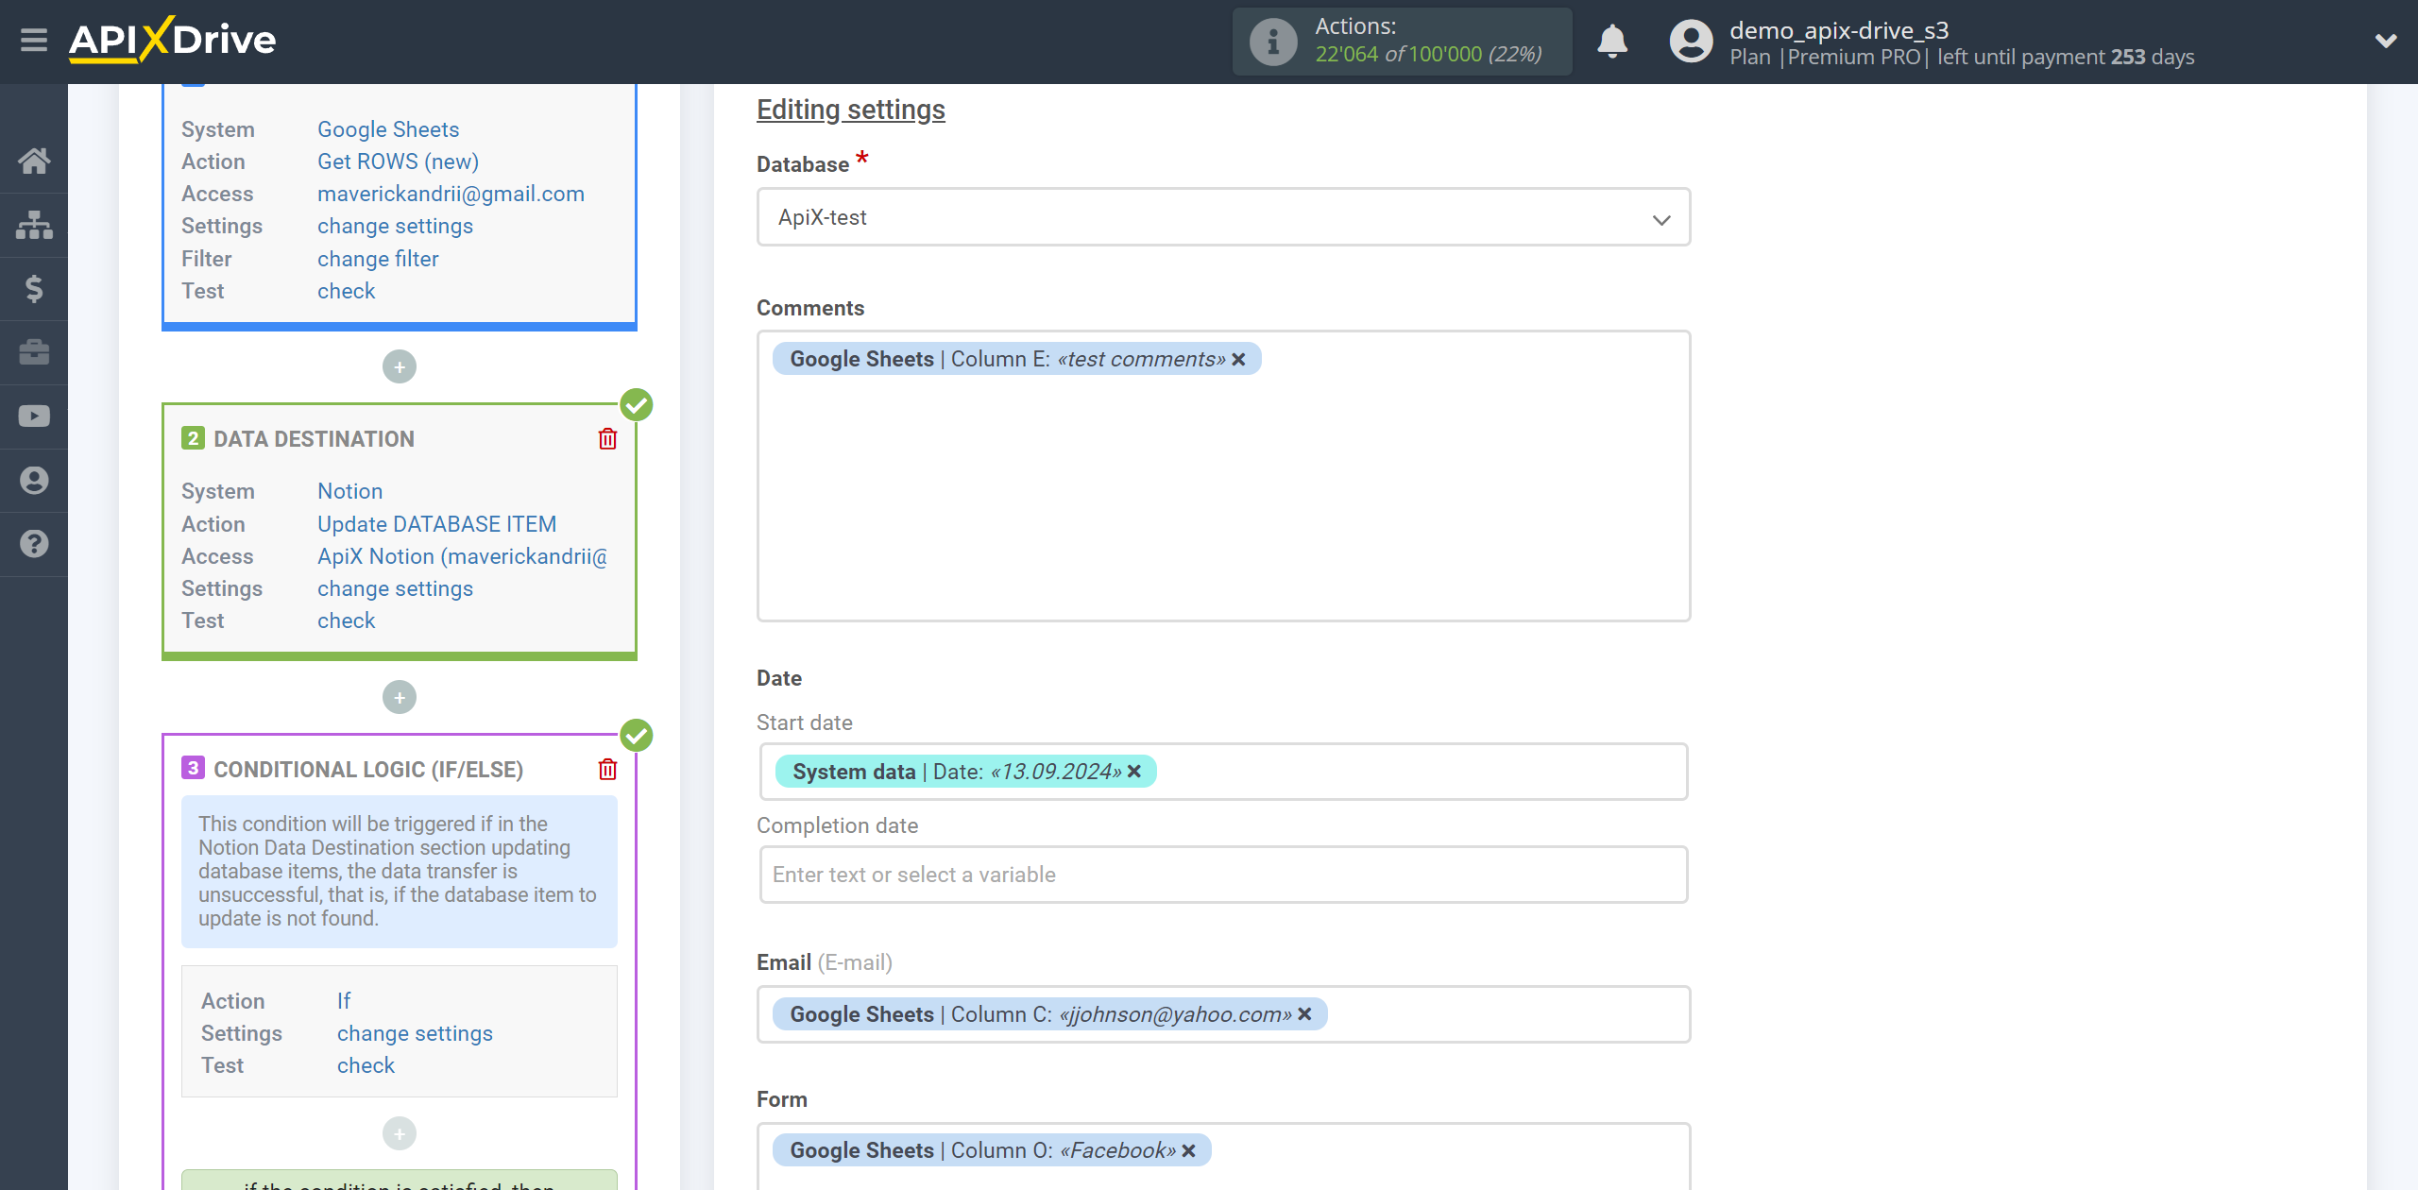Click the Editing settings heading
Screen dimensions: 2418x1190
850,110
